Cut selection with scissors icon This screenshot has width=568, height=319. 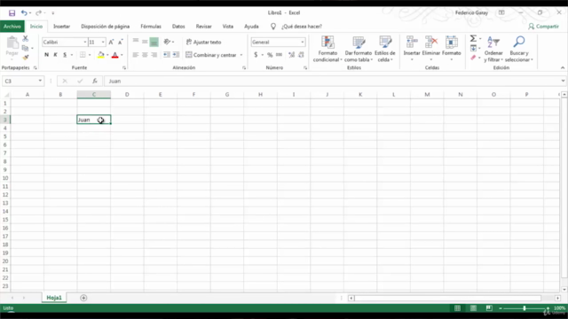tap(26, 38)
